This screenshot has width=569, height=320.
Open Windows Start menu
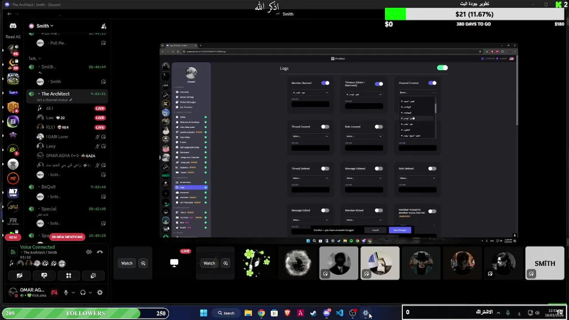204,313
